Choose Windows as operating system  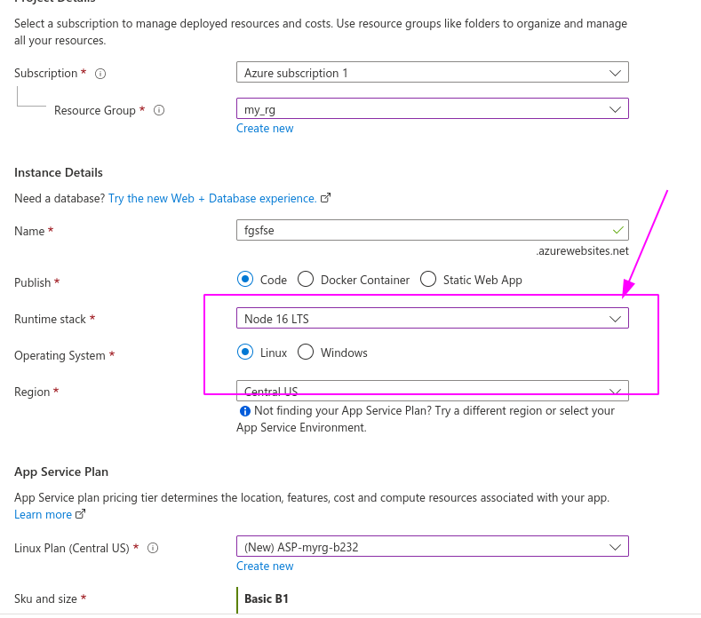[x=306, y=352]
